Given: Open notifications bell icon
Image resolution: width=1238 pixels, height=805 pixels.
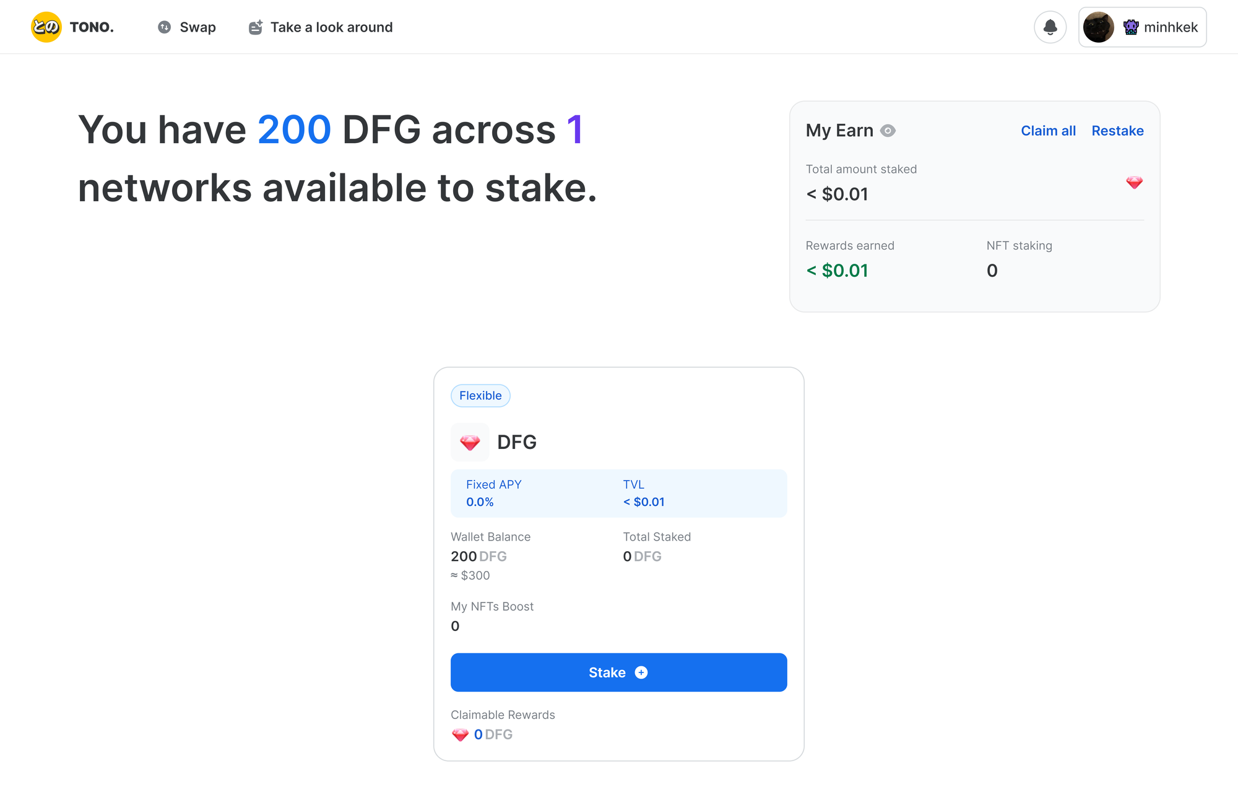Looking at the screenshot, I should click(x=1050, y=27).
